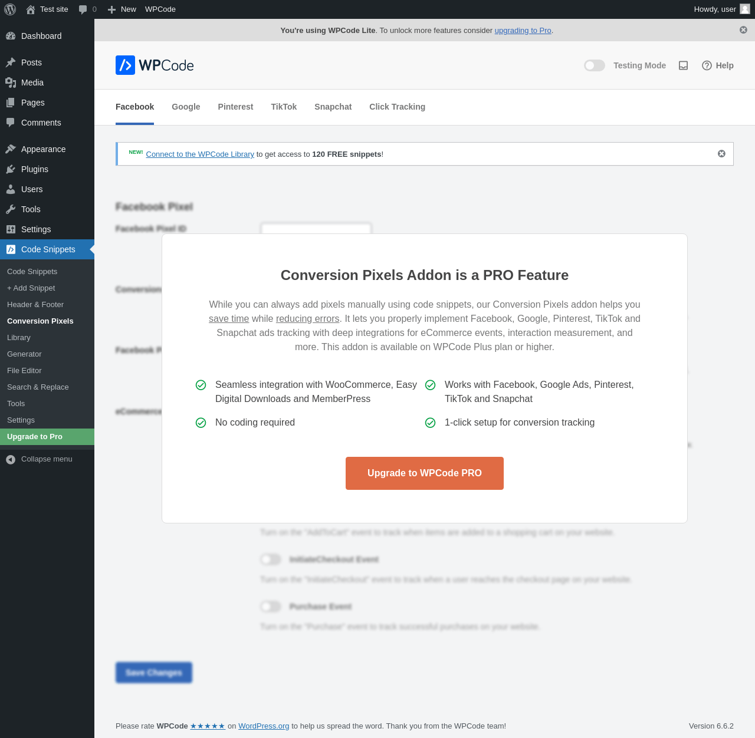Dismiss the WPCode Lite upgrade banner

[x=743, y=30]
